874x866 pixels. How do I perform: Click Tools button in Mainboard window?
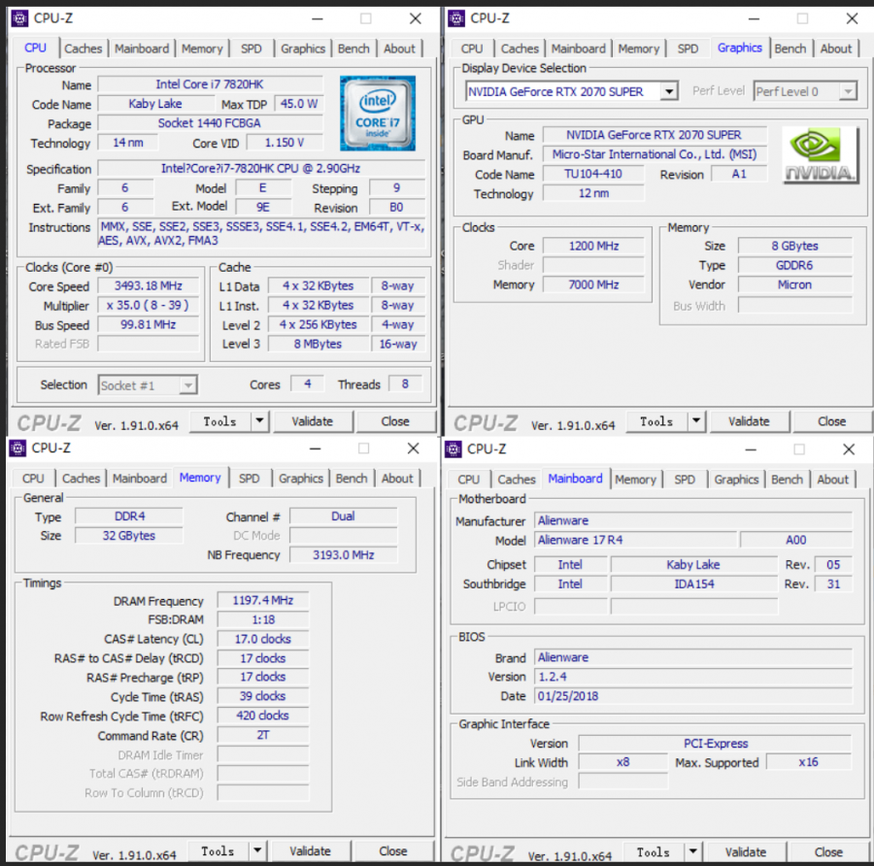[x=654, y=852]
